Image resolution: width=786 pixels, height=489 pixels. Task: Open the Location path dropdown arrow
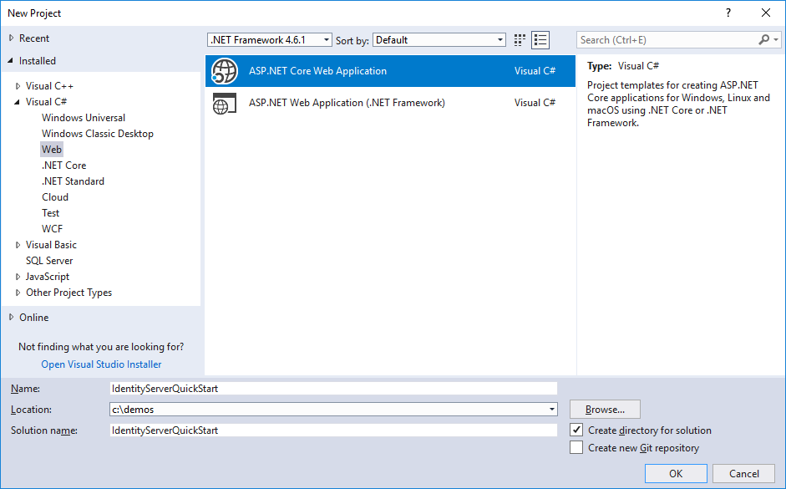coord(552,410)
